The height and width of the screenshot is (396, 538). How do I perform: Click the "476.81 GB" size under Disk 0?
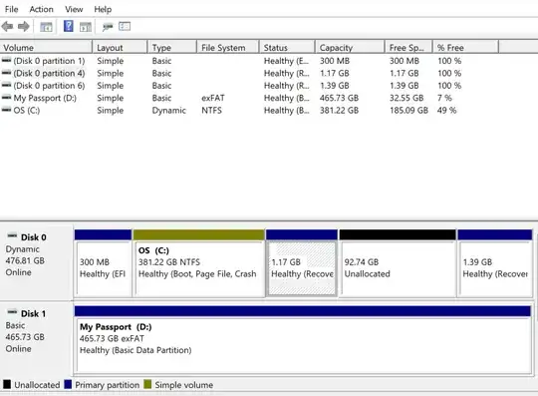click(25, 260)
